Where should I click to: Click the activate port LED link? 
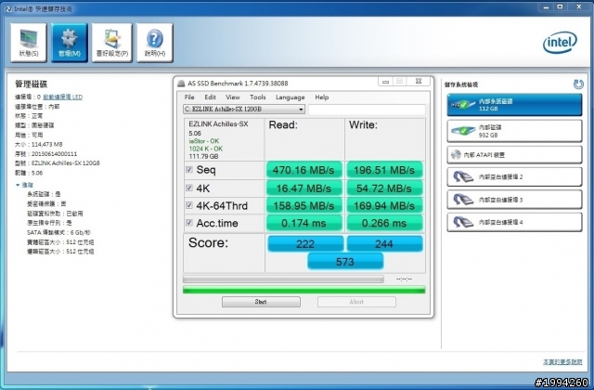coord(62,97)
